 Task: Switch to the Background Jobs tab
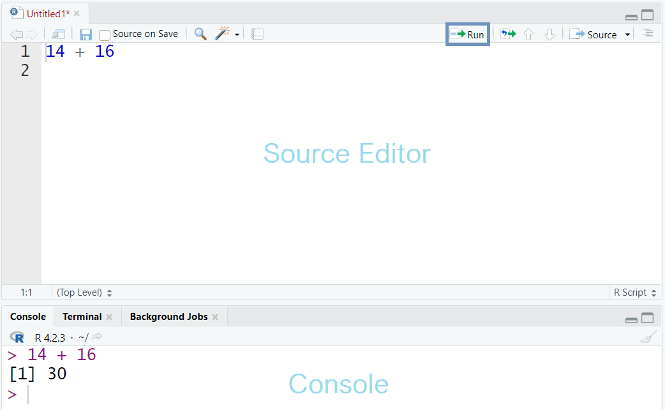coord(168,317)
